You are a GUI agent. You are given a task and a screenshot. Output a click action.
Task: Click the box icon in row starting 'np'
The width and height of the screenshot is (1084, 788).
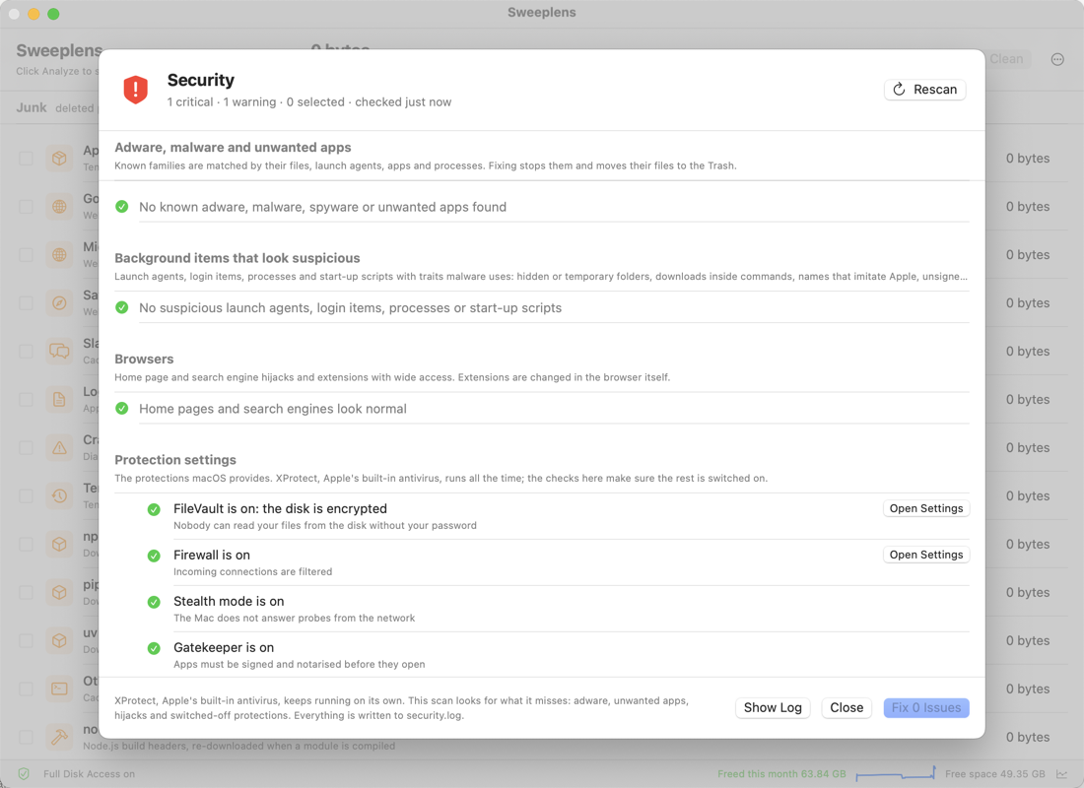[59, 544]
